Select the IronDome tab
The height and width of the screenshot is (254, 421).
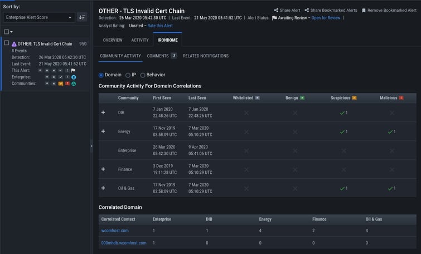click(167, 40)
